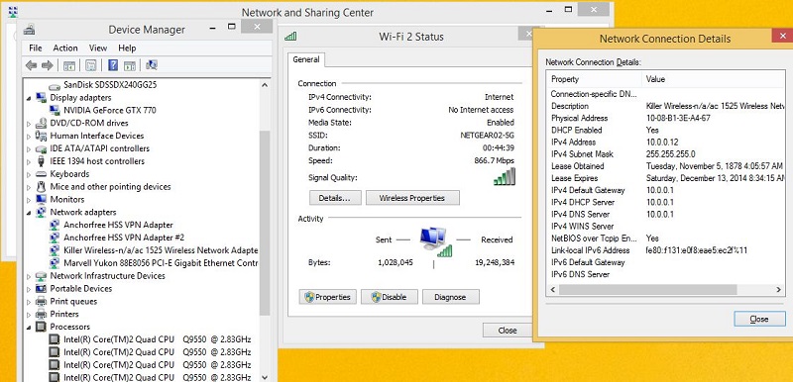Select the Killer Wireless-n/a/ac 1525 adapter icon
The height and width of the screenshot is (382, 793).
(x=55, y=250)
